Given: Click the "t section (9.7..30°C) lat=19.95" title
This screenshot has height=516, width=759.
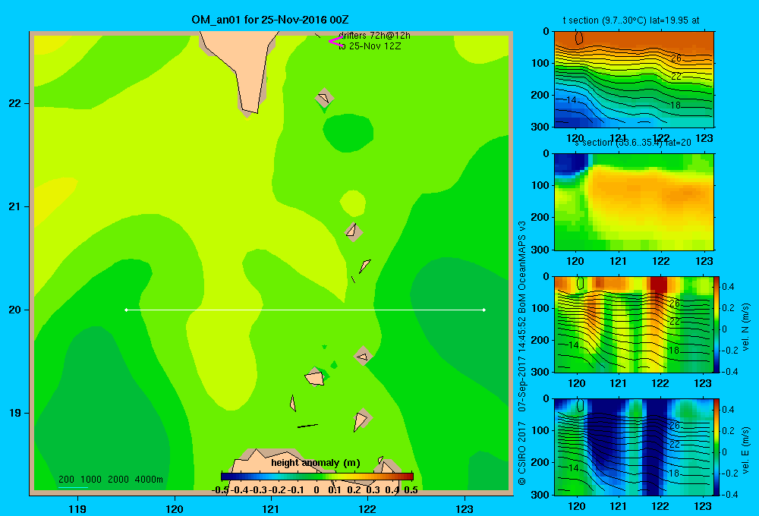Looking at the screenshot, I should [x=631, y=20].
